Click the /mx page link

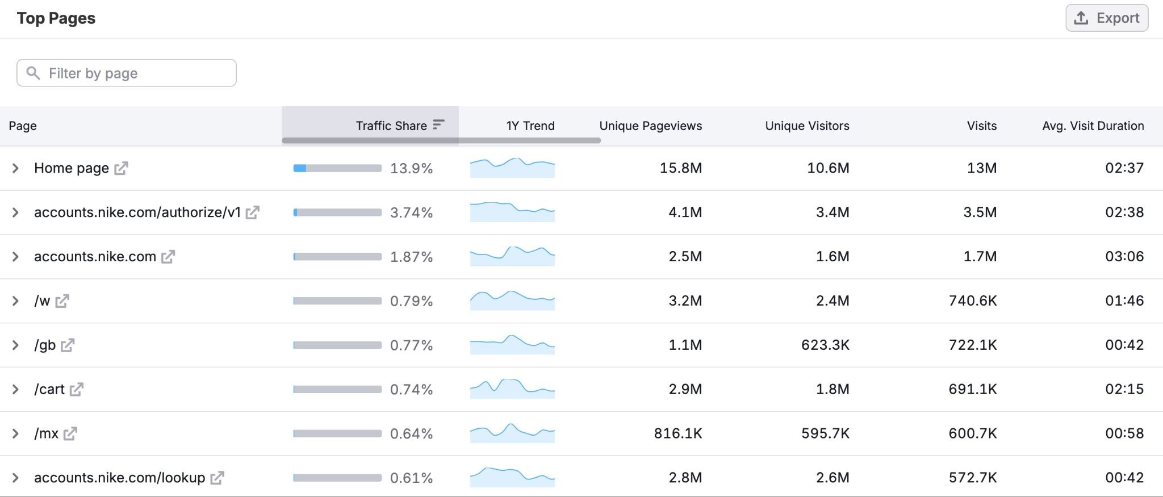46,434
